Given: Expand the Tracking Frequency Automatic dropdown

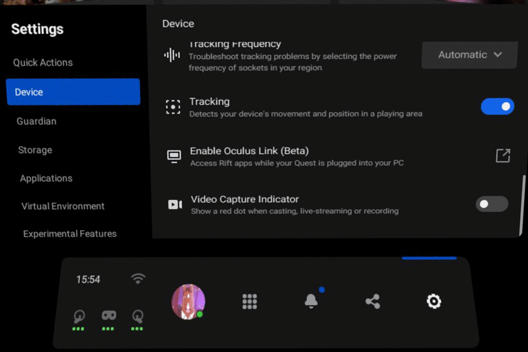Looking at the screenshot, I should point(470,55).
